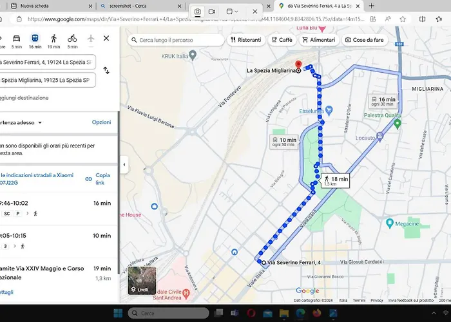
Task: Collapse the side panel with arrow
Action: coord(124,165)
